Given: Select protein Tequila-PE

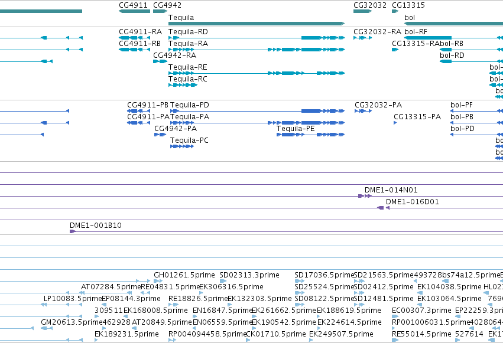Looking at the screenshot, I should click(310, 135).
